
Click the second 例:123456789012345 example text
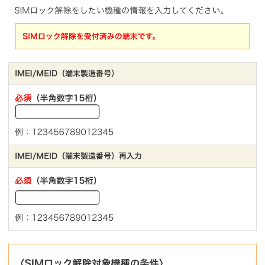tap(64, 218)
